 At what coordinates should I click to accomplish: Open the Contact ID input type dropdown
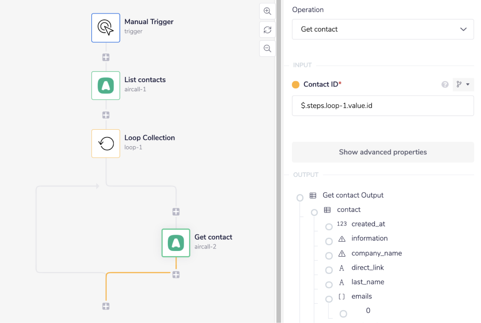tap(463, 85)
